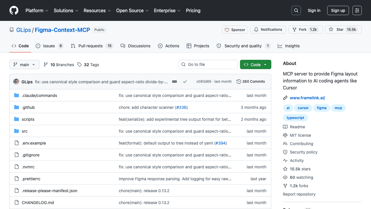Expand the commit message ellipsis
The height and width of the screenshot is (209, 371).
(174, 82)
